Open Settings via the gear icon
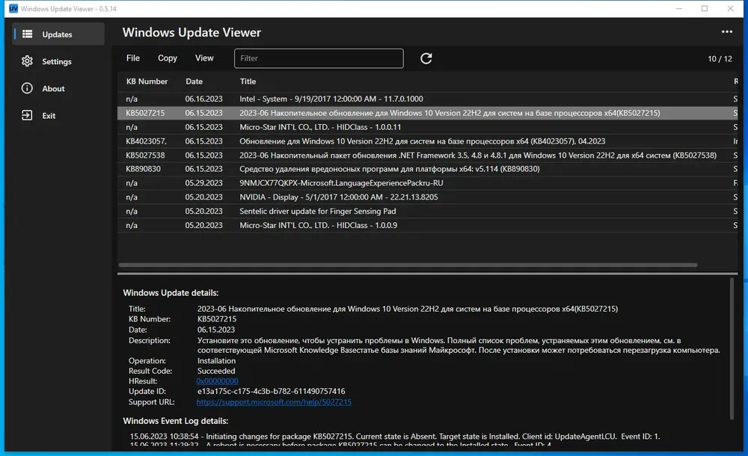Screen dimensions: 748x456 coord(27,61)
